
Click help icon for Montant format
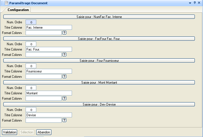click(64, 98)
